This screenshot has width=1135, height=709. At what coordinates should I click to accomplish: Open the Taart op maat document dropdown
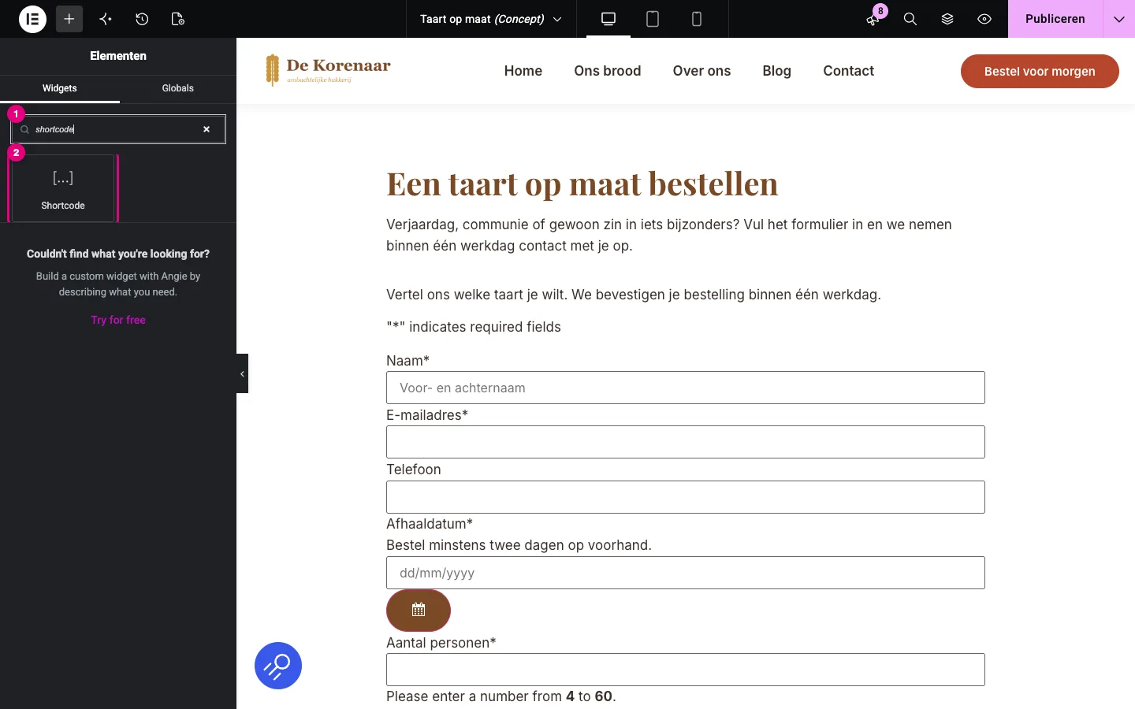tap(490, 19)
